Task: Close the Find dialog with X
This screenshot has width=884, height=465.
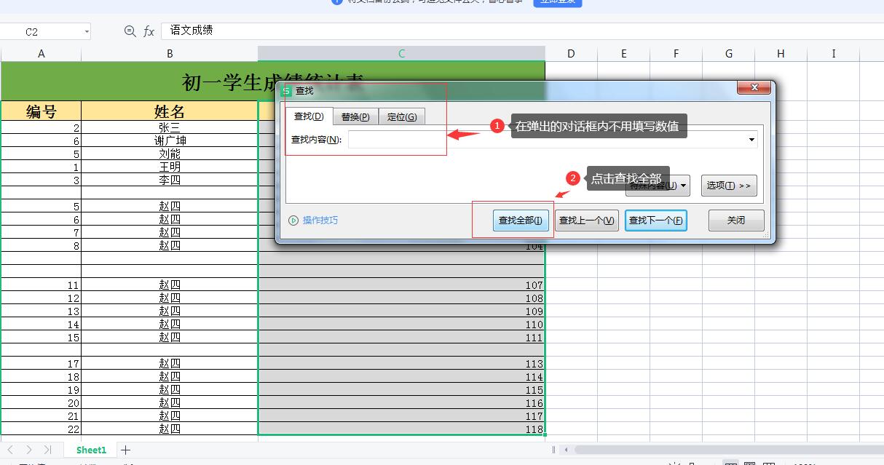Action: (754, 87)
